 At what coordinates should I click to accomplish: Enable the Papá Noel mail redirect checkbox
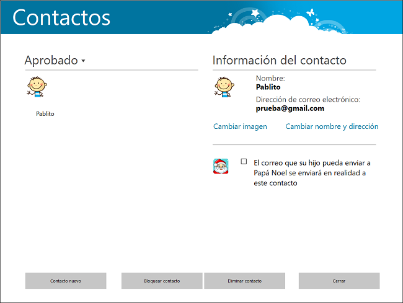(x=244, y=162)
